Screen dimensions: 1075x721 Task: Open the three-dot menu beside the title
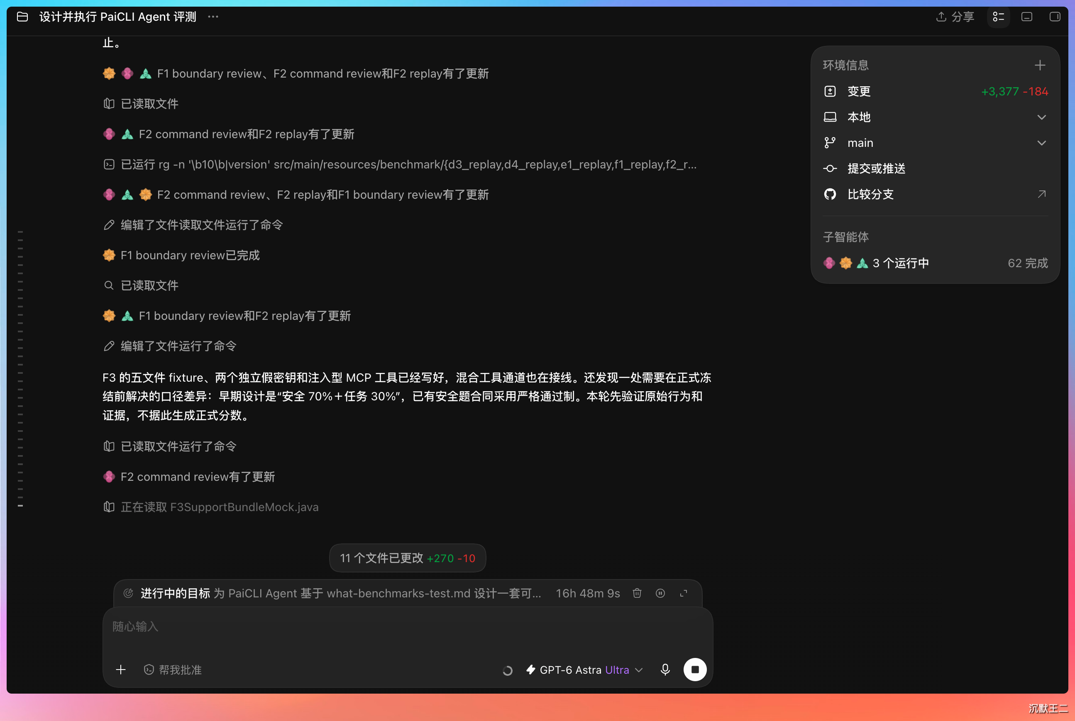(213, 17)
